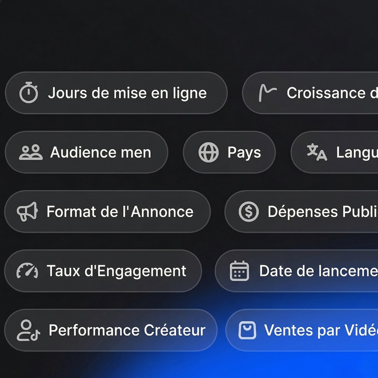Select the Jours de mise en ligne chip

[x=117, y=93]
